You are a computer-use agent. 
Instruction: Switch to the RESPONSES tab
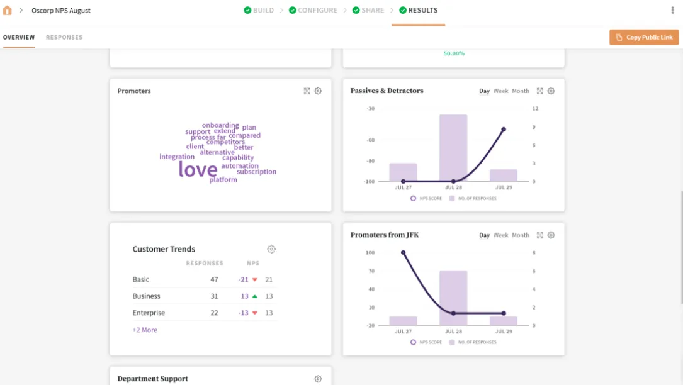(x=64, y=37)
